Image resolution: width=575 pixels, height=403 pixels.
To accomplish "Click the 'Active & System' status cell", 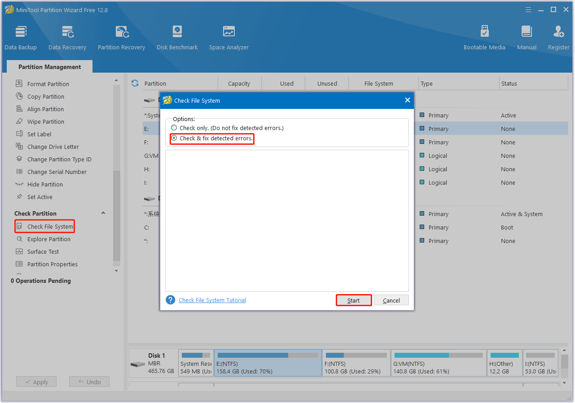I will (522, 214).
